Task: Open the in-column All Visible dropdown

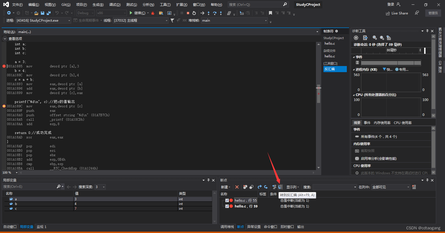Action: click(x=391, y=187)
